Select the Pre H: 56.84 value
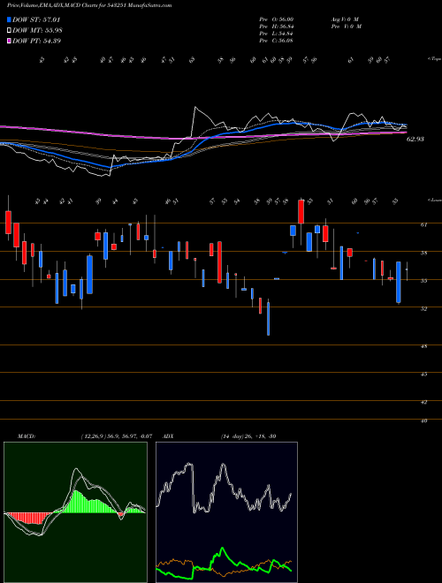 click(277, 26)
